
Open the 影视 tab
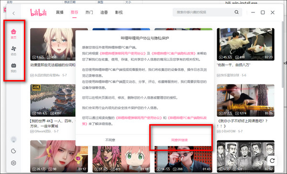(119, 12)
